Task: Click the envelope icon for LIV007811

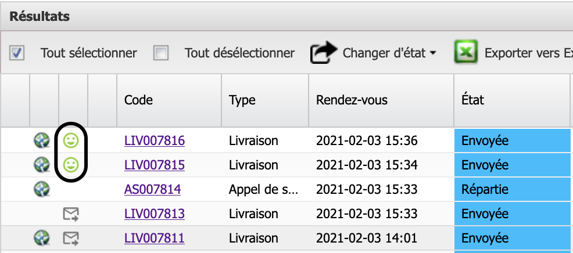Action: tap(71, 238)
